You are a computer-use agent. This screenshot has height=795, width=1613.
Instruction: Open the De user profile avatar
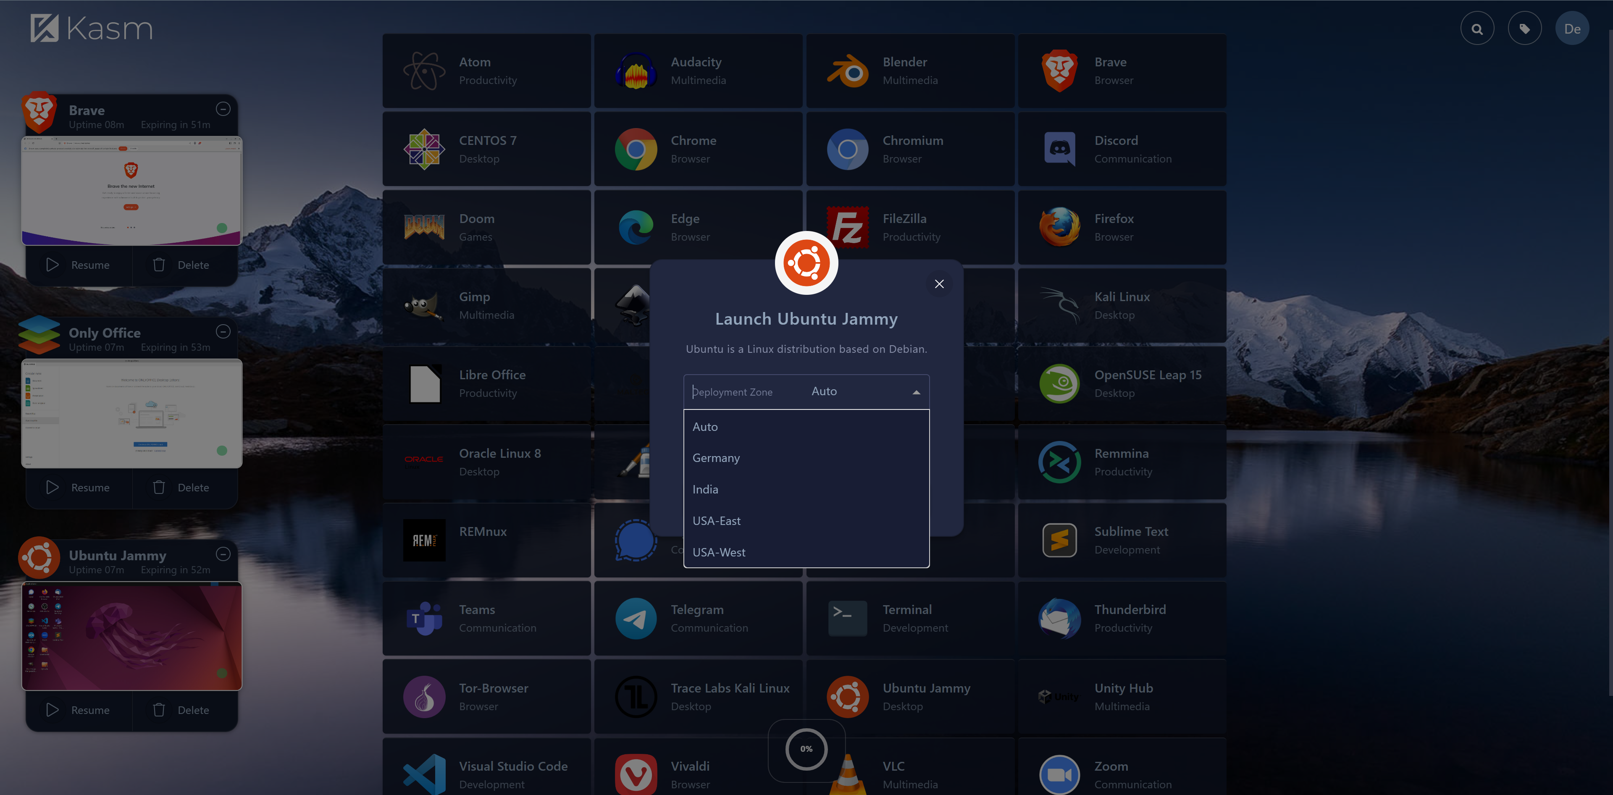coord(1572,29)
